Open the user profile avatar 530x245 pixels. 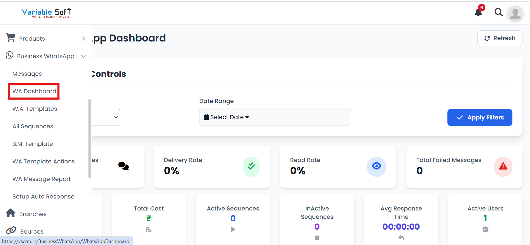click(x=515, y=13)
